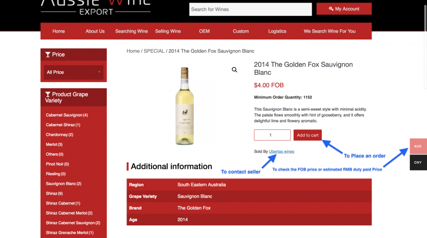Open the About Us menu item

95,31
